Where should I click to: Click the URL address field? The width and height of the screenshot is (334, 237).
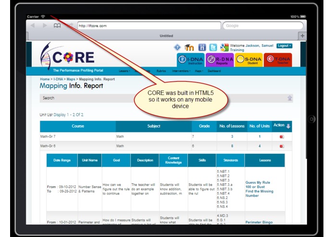coord(149,26)
